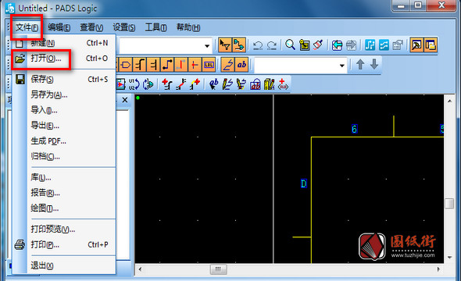Open the 文件(F) menu

[x=27, y=27]
